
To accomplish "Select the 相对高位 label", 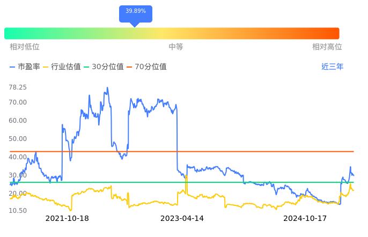I will click(327, 47).
